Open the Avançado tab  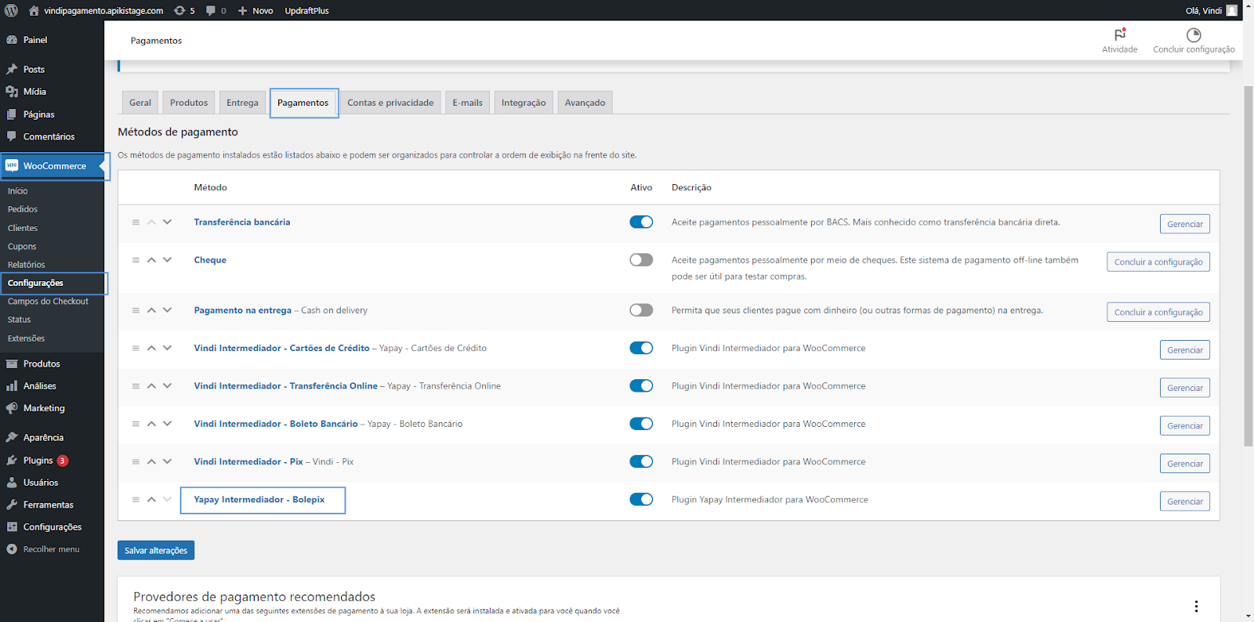(585, 103)
